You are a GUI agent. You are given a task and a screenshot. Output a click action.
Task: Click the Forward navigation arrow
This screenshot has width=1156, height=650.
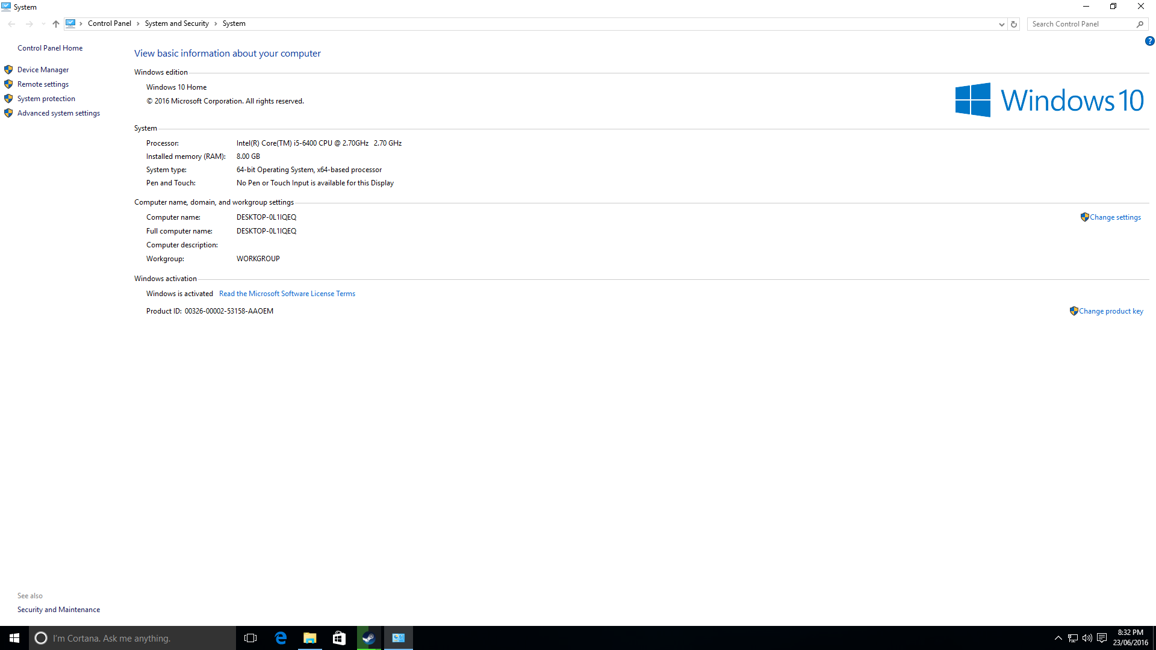point(29,24)
